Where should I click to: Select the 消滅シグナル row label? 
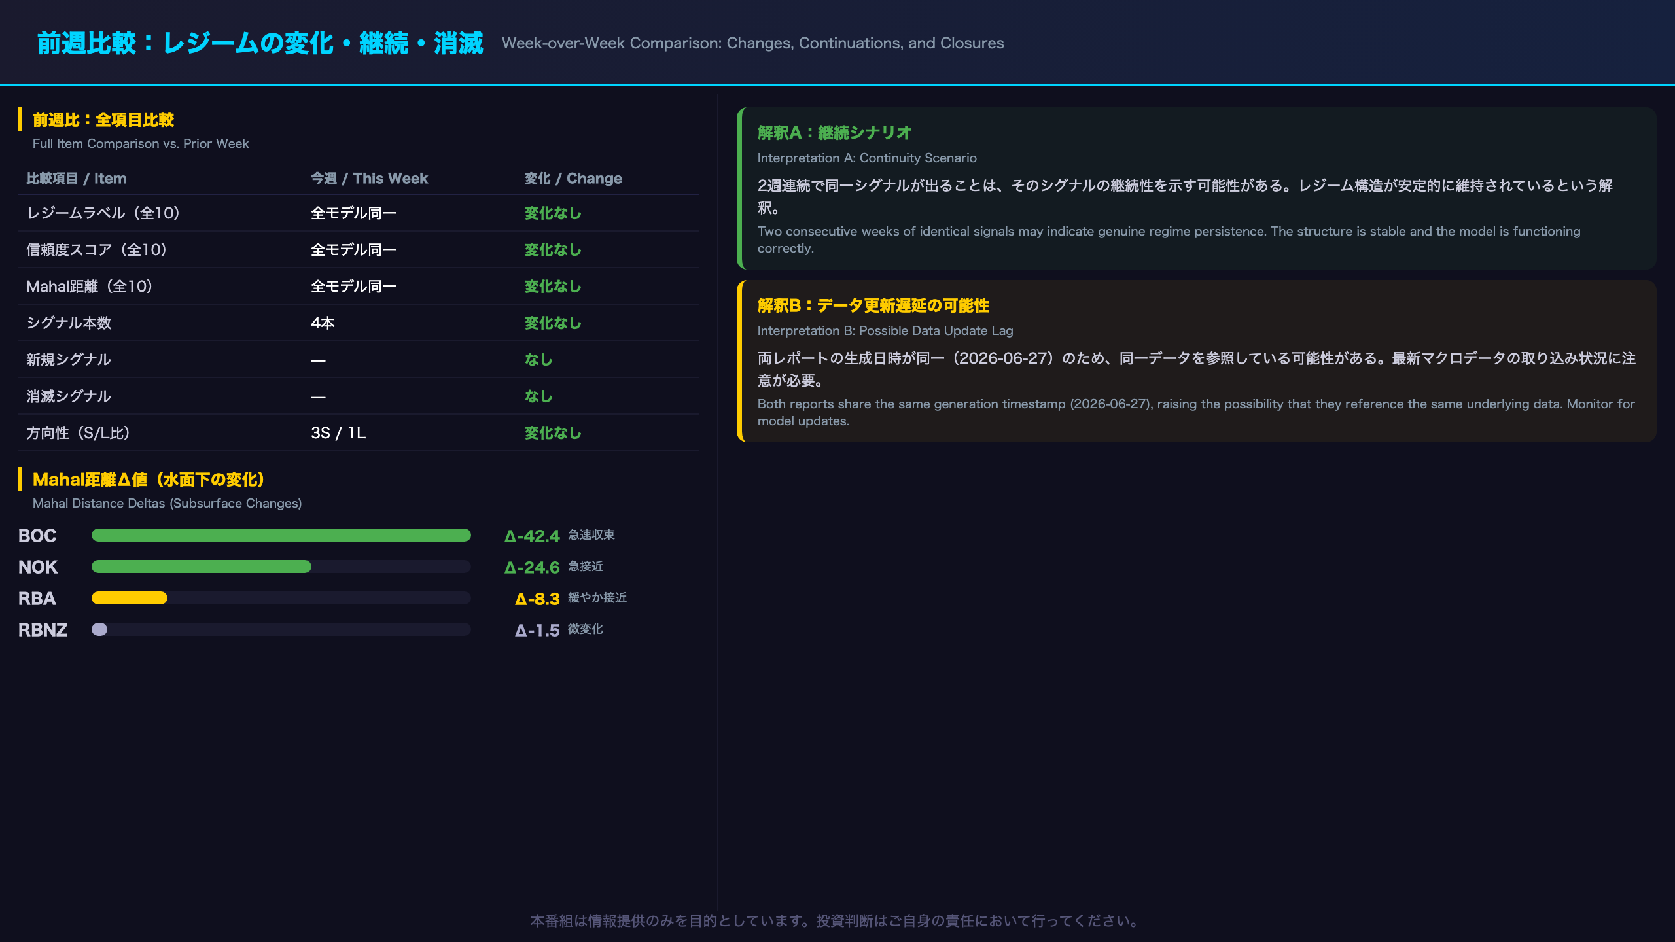coord(69,396)
